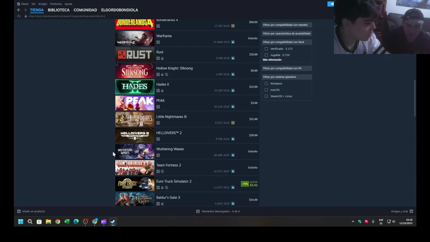The width and height of the screenshot is (430, 242).
Task: Click the clock showing 03:18
Action: [x=409, y=220]
